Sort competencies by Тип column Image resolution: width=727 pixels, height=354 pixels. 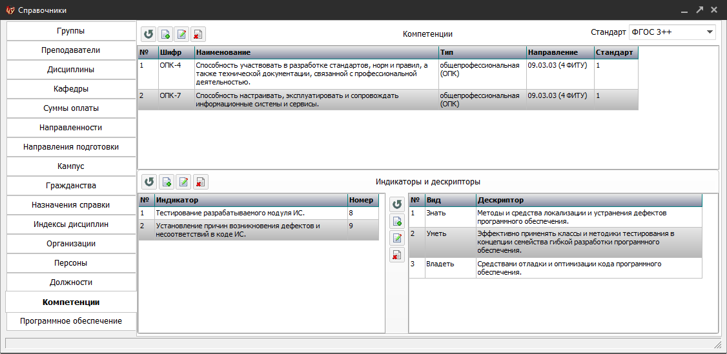coord(482,52)
